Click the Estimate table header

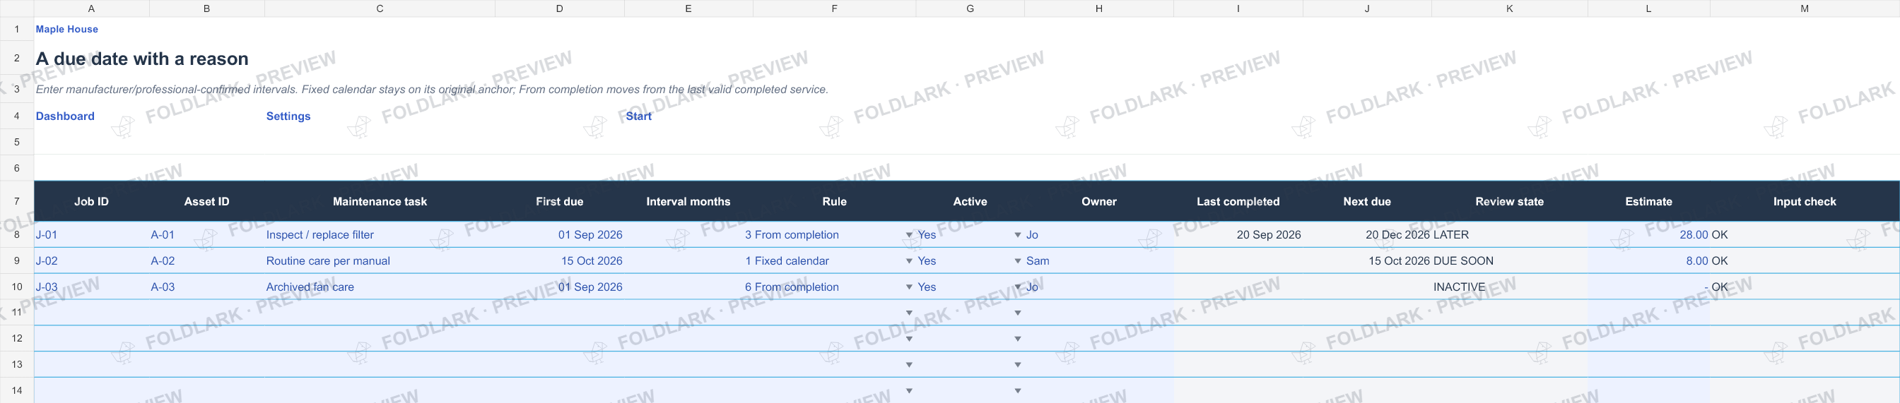pos(1648,201)
